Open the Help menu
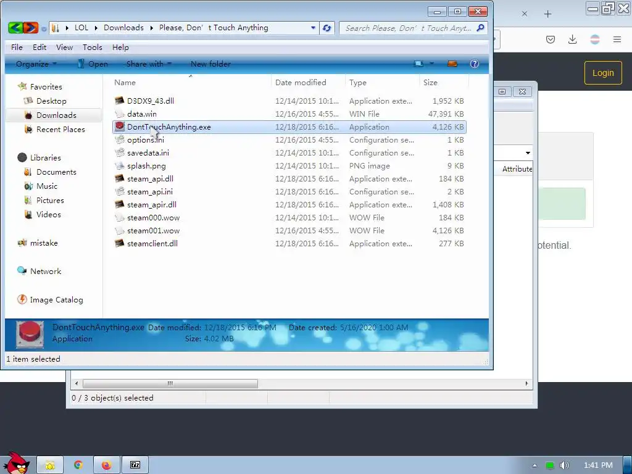The image size is (632, 474). tap(120, 47)
